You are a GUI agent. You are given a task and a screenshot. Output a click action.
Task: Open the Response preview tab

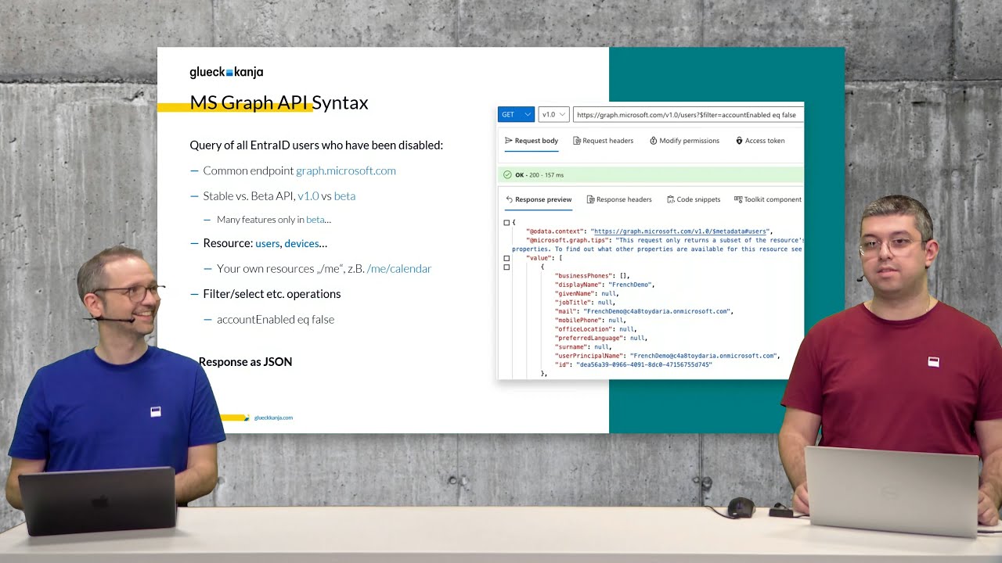tap(539, 199)
